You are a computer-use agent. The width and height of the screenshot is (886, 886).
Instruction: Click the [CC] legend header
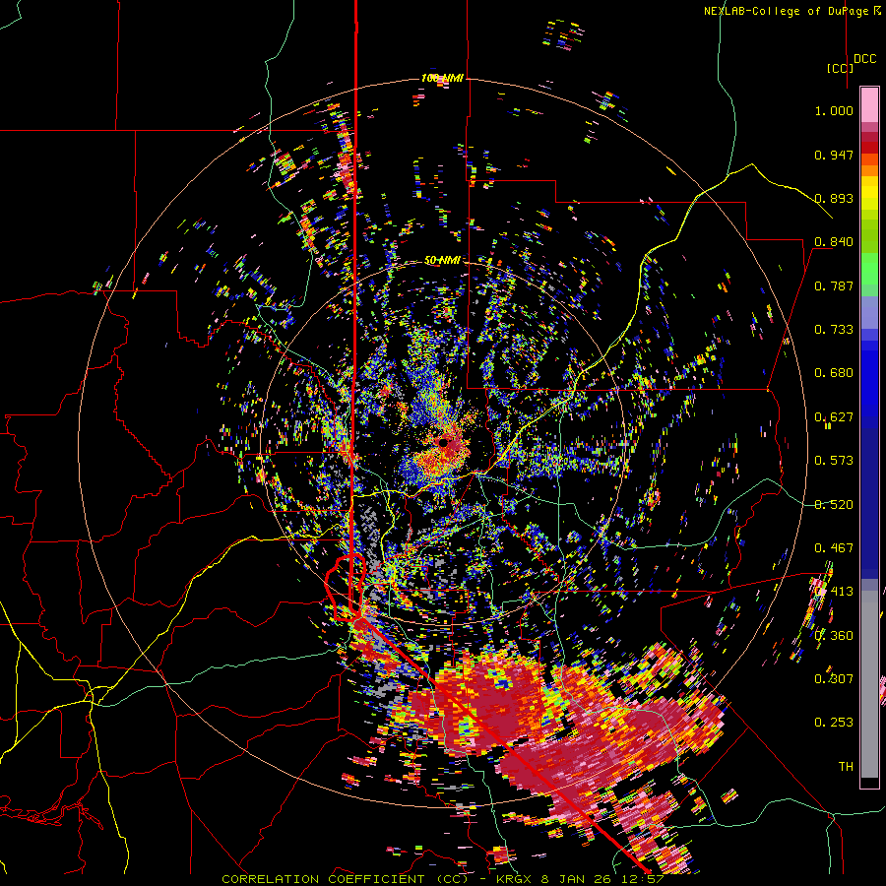[x=841, y=68]
